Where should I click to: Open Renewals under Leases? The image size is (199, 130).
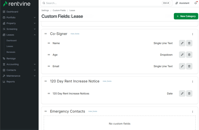(x=11, y=52)
